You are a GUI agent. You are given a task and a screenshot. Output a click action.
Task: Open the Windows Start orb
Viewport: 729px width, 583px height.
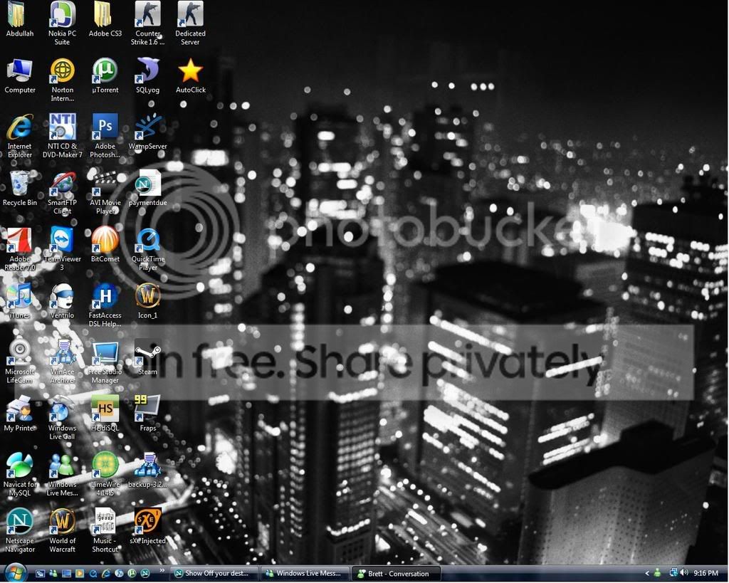[16, 573]
